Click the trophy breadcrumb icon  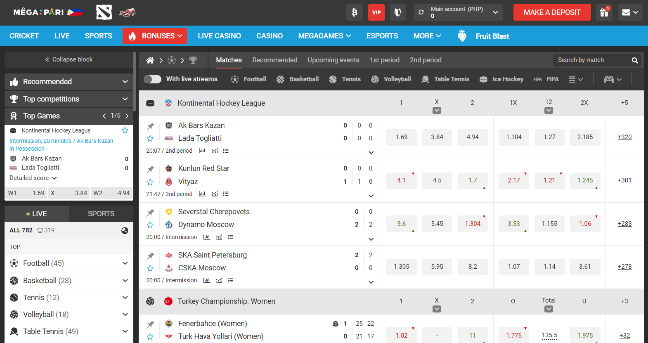pos(193,60)
